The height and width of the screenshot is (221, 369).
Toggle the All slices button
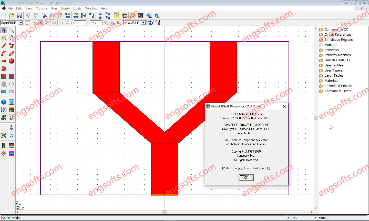[61, 23]
